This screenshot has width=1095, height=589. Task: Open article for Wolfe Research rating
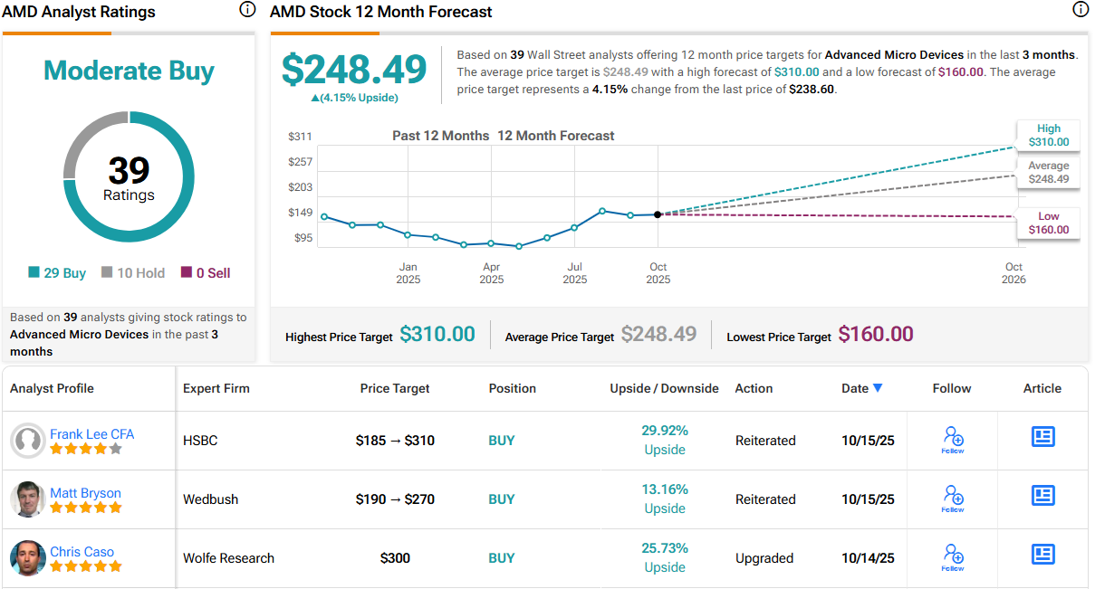[1043, 555]
